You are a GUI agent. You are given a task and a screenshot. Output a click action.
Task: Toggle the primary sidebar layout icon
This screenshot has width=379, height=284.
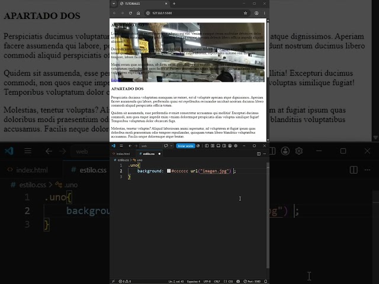click(207, 146)
